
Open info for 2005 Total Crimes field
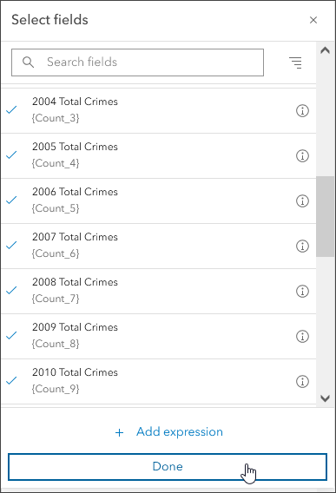click(302, 155)
